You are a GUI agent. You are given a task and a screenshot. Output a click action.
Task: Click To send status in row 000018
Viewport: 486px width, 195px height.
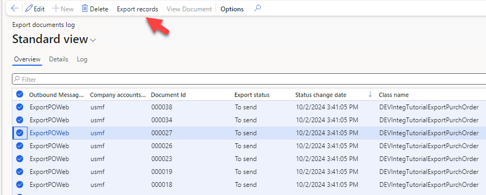click(x=246, y=184)
